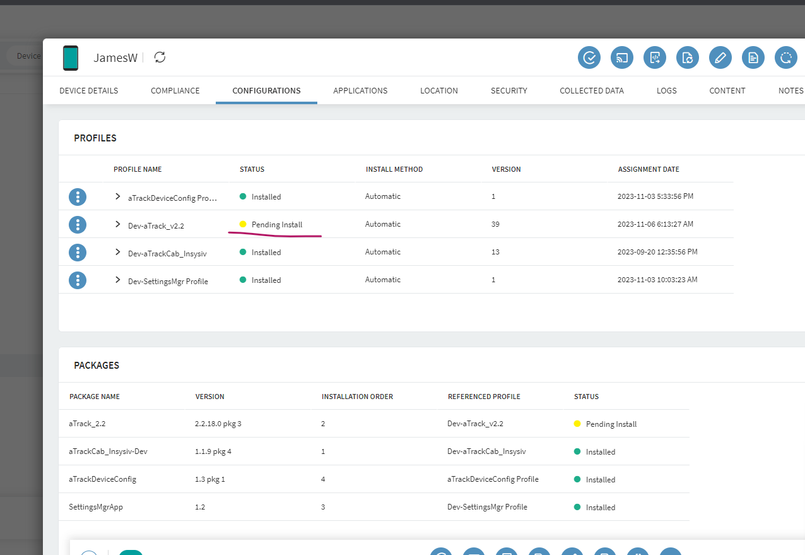Expand the Dev-SettingsMgr Profile row
Viewport: 805px width, 555px height.
tap(117, 280)
